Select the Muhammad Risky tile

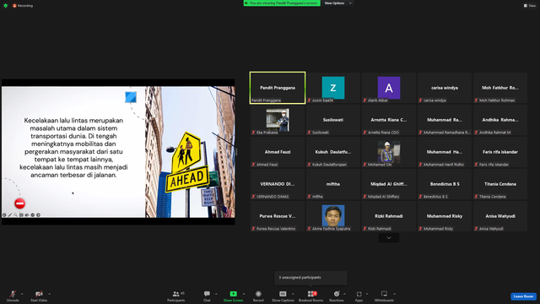[445, 216]
